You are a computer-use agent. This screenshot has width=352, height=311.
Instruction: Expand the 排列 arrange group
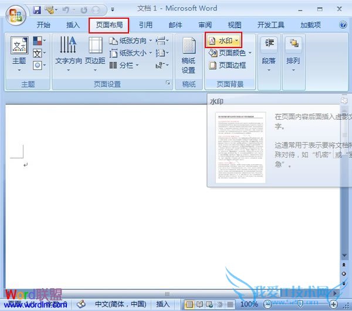[x=293, y=55]
